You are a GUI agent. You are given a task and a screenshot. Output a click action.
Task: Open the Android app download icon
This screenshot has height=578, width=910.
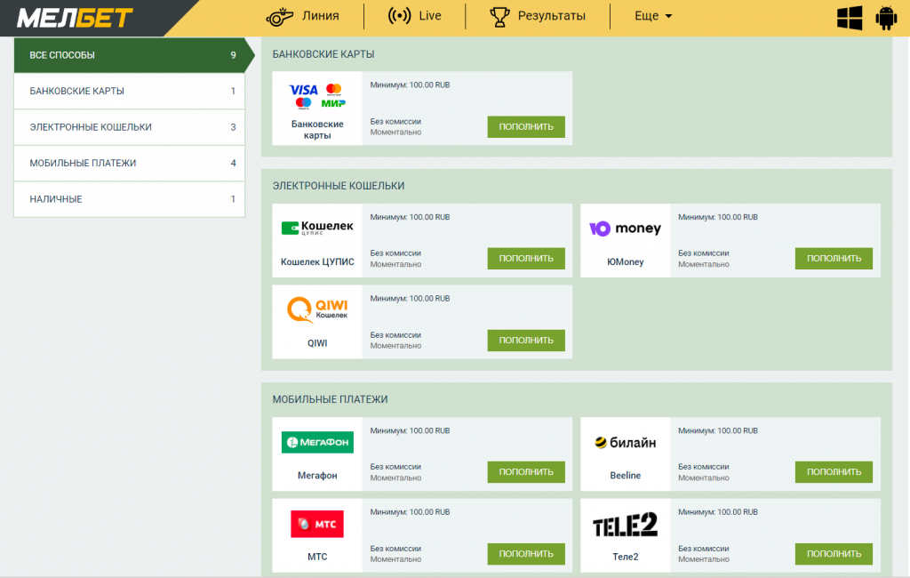pyautogui.click(x=886, y=18)
